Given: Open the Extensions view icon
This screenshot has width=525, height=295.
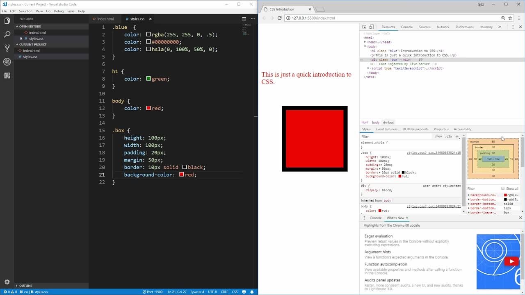Looking at the screenshot, I should (x=7, y=75).
